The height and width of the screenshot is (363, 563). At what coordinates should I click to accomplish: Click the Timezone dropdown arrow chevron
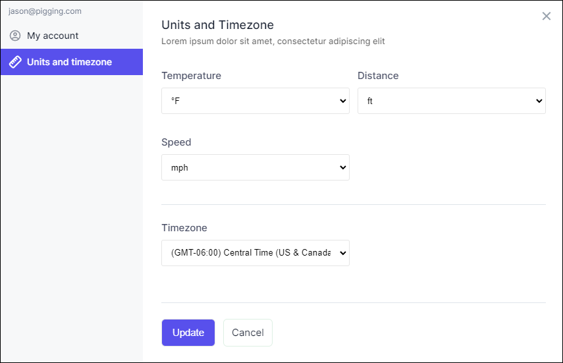[x=342, y=253]
